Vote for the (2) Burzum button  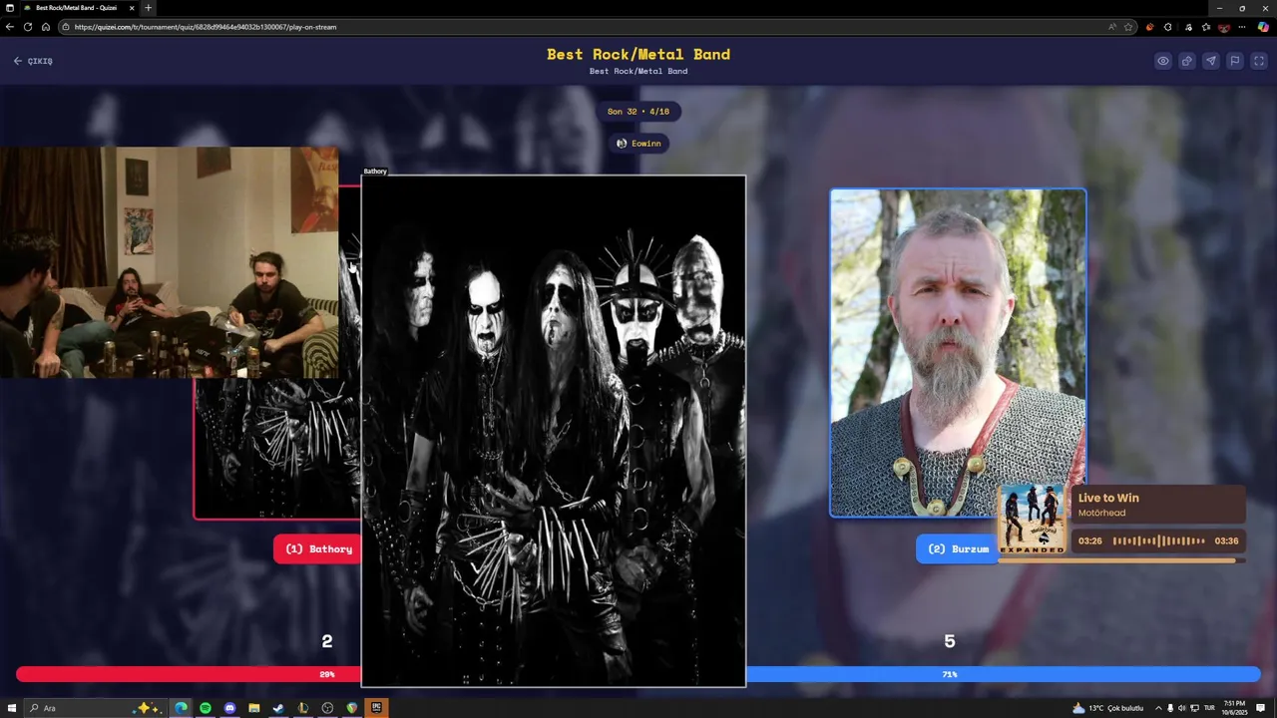pos(958,548)
